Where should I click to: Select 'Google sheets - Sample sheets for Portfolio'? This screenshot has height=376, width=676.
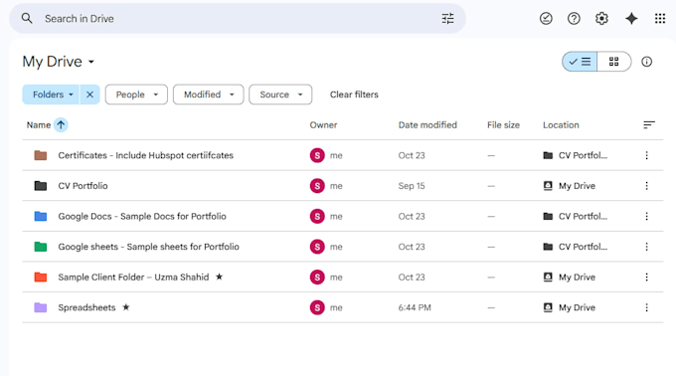[x=148, y=247]
